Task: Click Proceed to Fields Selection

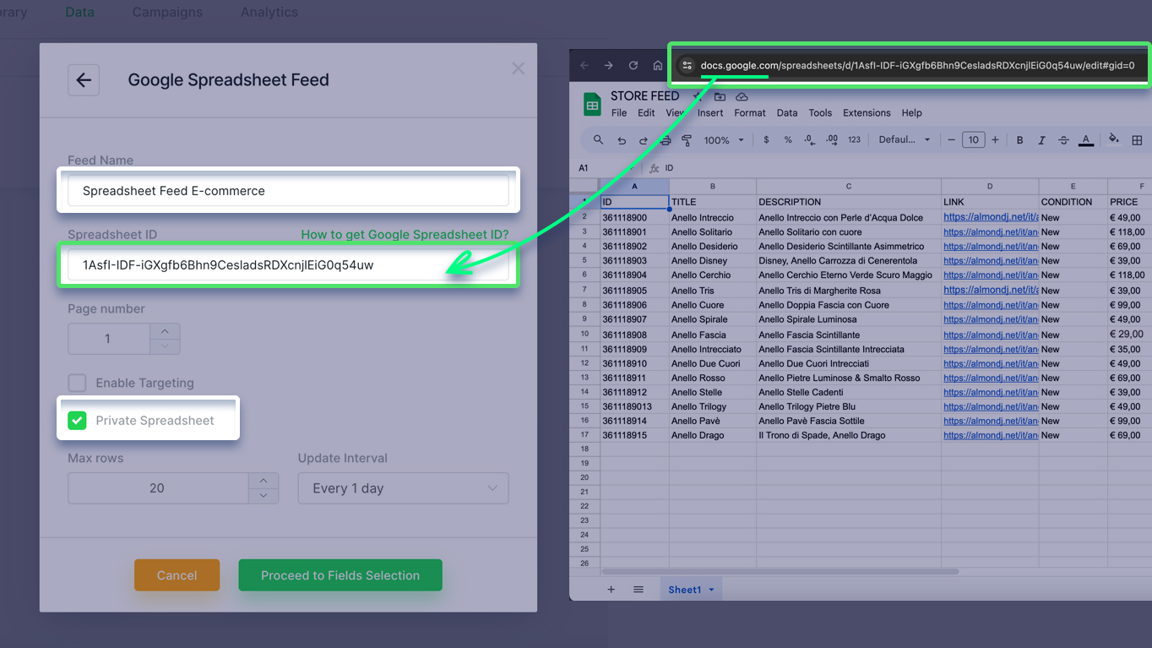Action: point(340,575)
